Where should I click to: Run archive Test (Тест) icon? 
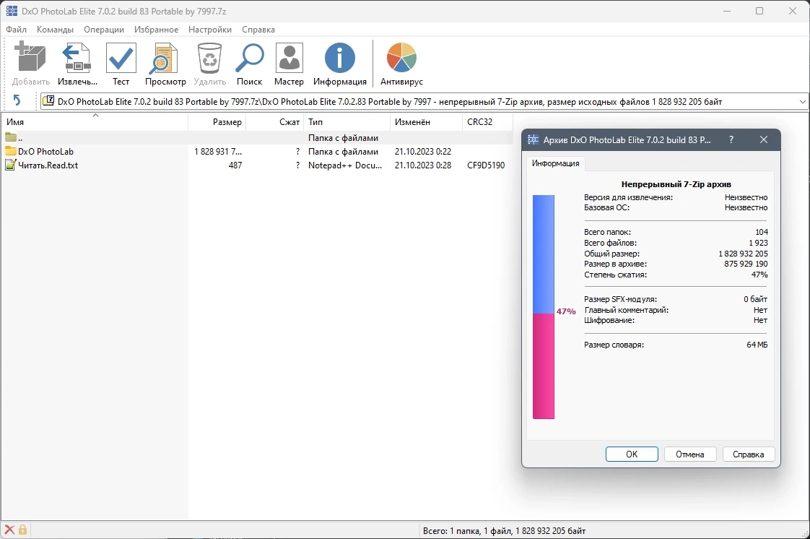click(121, 59)
